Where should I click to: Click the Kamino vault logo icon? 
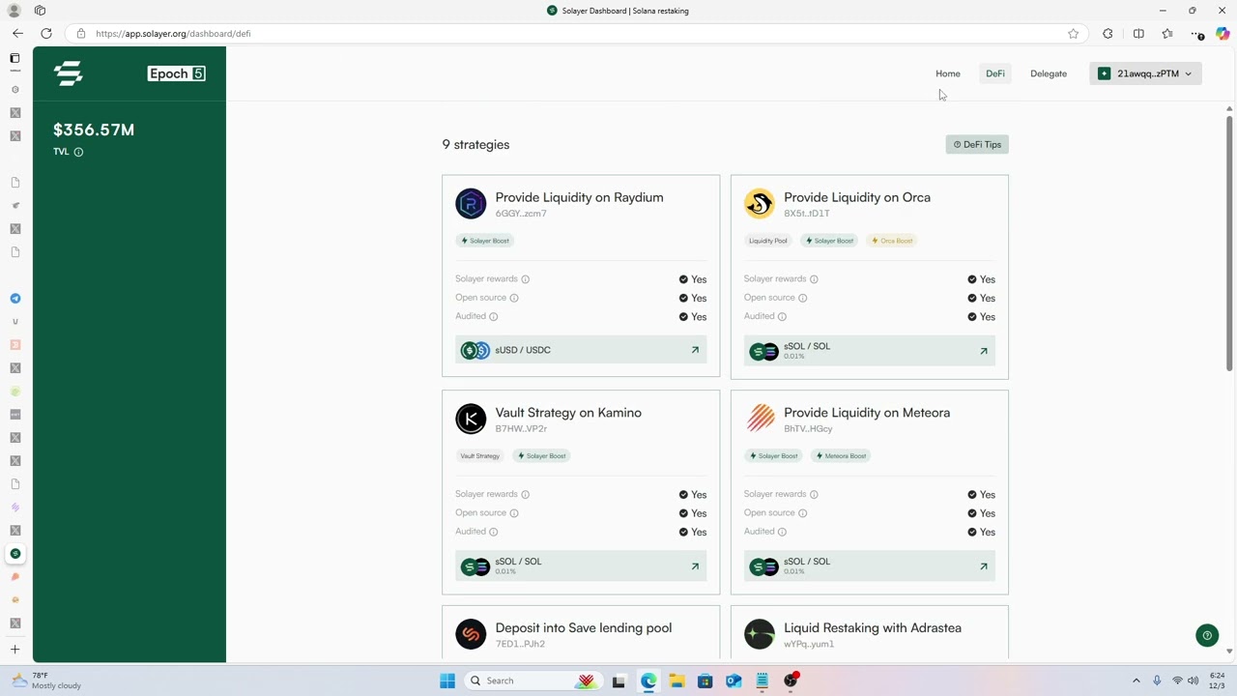coord(471,420)
